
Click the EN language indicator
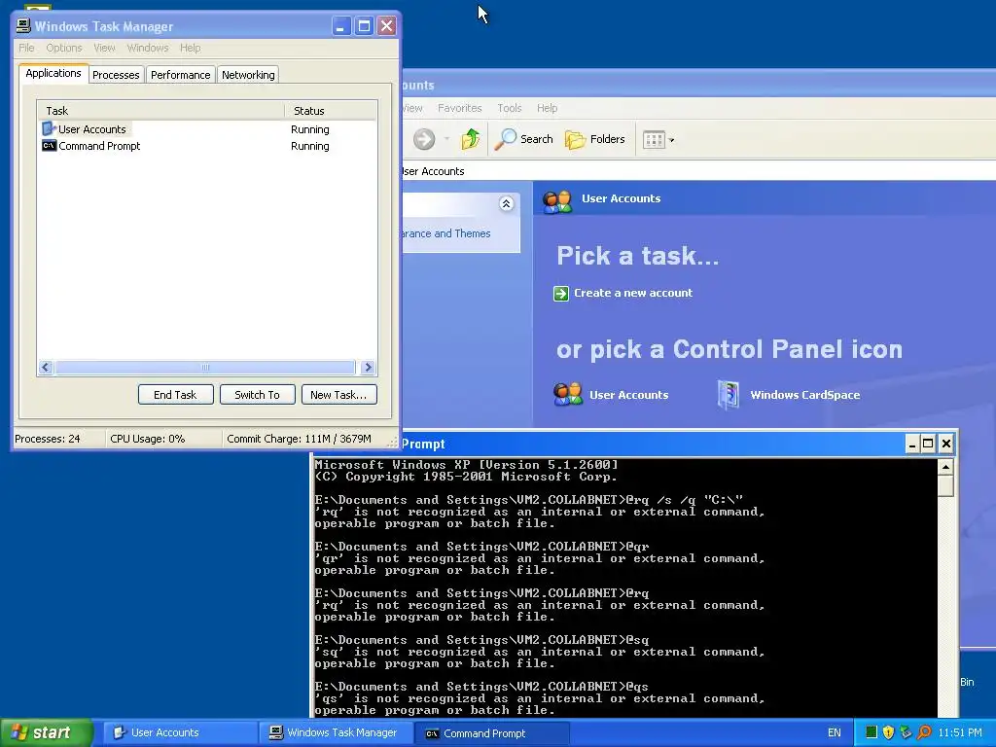[x=834, y=732]
